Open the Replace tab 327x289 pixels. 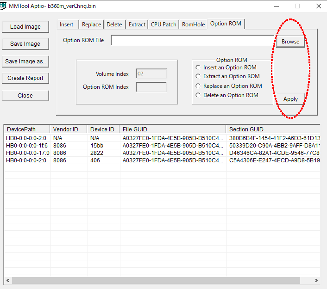coord(91,25)
